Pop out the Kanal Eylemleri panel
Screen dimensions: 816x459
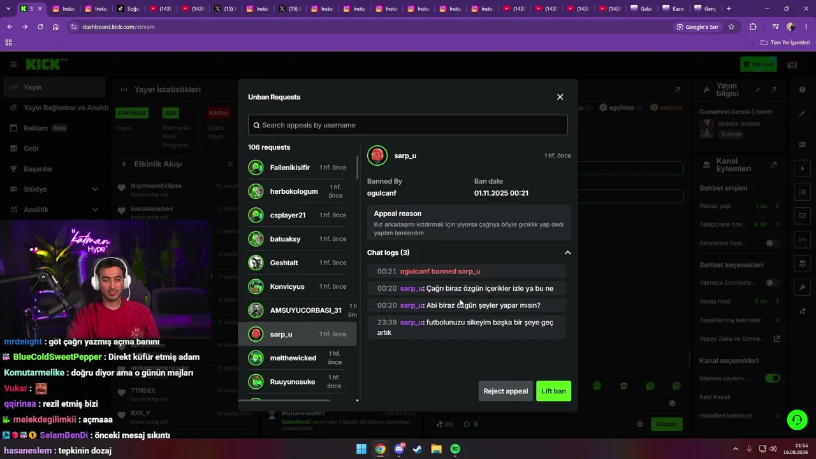(x=773, y=164)
